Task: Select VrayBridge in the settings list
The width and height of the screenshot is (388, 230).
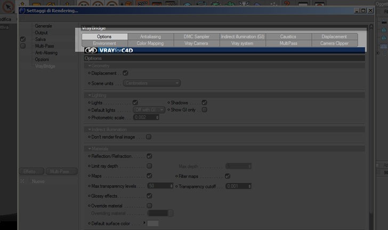Action: pos(45,66)
